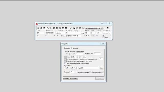Uncheck Редактировать двойным кликом мыши
Viewport: 164px width, 92px height.
coord(65,63)
